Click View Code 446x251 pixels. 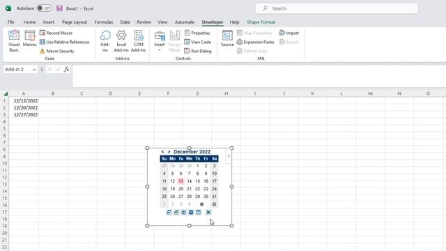[198, 42]
